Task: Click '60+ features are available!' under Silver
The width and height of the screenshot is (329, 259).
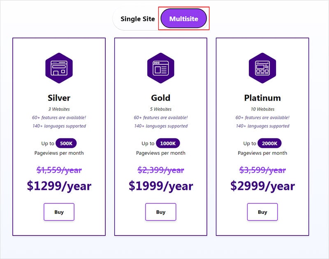Action: point(59,117)
